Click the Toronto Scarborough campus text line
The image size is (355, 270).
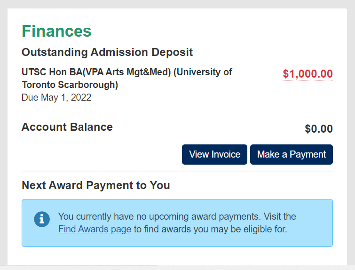70,85
